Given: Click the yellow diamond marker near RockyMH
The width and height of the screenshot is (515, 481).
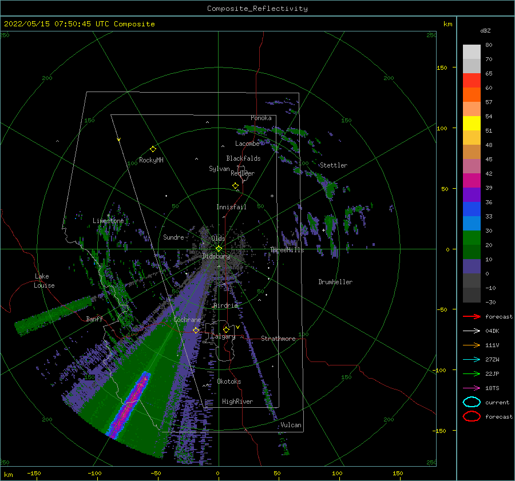Looking at the screenshot, I should pyautogui.click(x=153, y=149).
